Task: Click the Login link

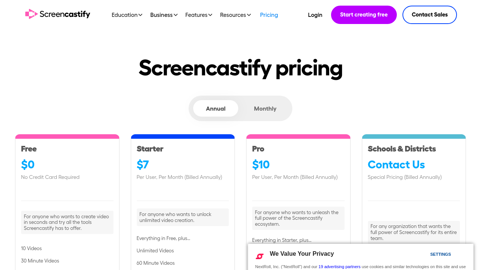Action: click(x=315, y=15)
